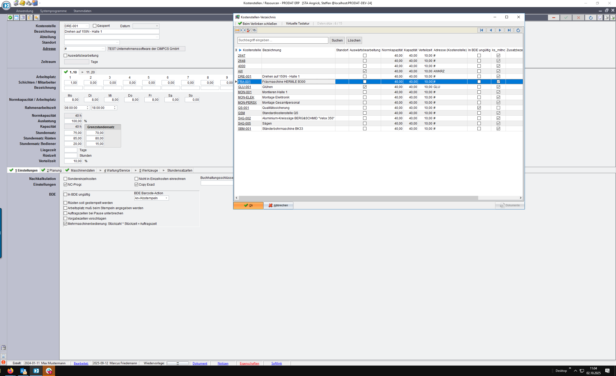Image resolution: width=616 pixels, height=376 pixels.
Task: Click the Suchbegriff eingeben search field
Action: (x=283, y=40)
